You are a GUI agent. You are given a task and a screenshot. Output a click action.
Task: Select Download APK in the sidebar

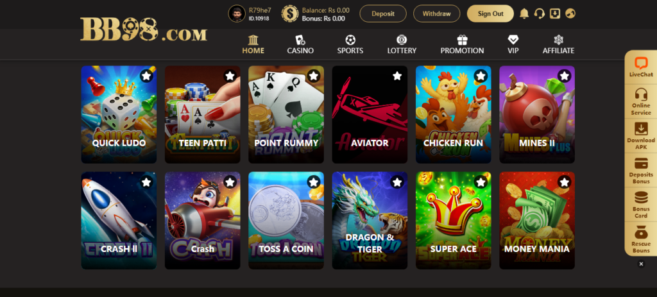[x=641, y=136]
